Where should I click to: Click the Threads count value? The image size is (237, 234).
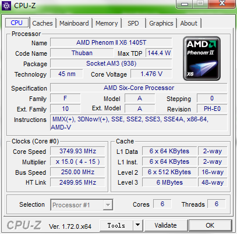click(x=217, y=204)
